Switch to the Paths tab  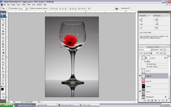coord(157,47)
